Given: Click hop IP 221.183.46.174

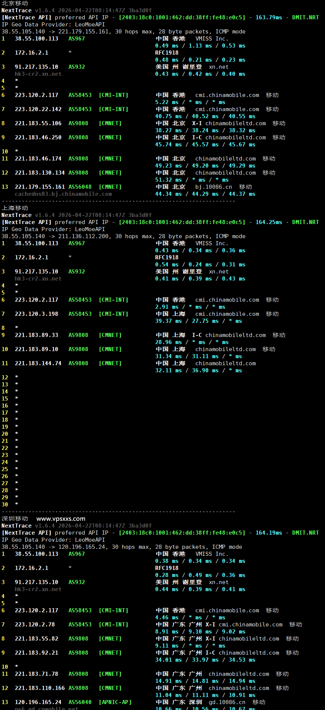Looking at the screenshot, I should 38,159.
